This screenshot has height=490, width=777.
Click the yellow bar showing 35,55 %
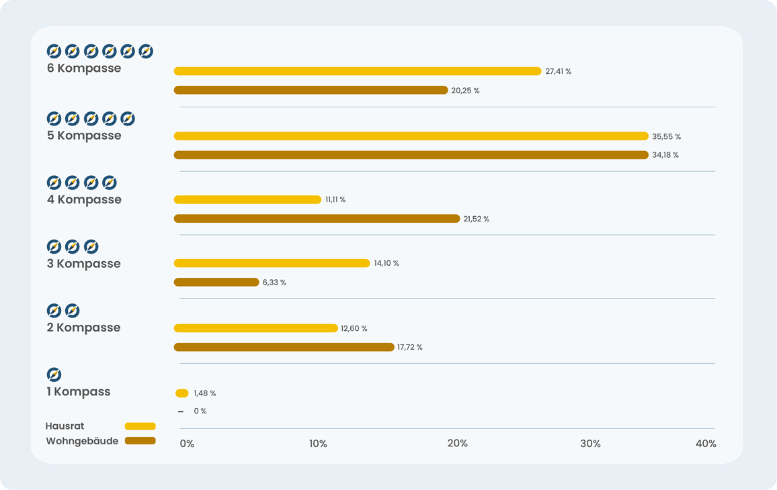click(x=411, y=136)
